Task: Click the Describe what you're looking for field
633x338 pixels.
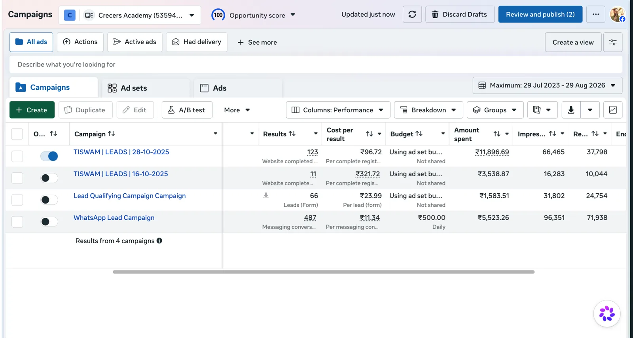Action: coord(316,64)
